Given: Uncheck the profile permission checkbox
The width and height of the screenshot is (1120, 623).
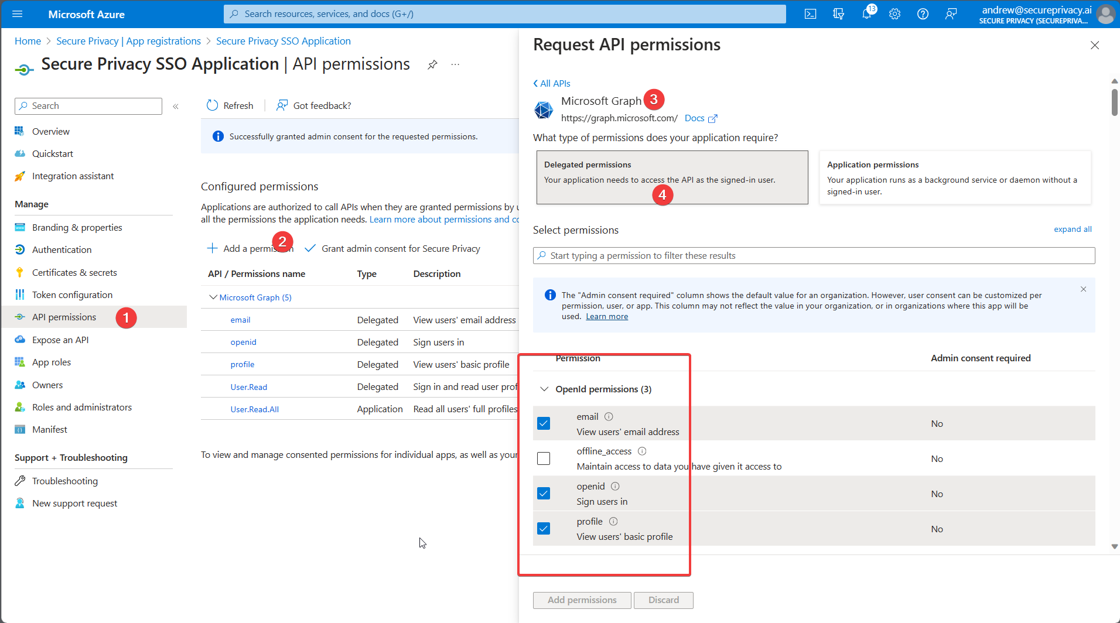Looking at the screenshot, I should pyautogui.click(x=544, y=529).
